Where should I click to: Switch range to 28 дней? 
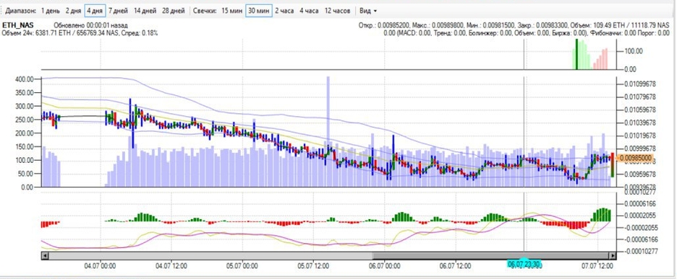pos(174,11)
